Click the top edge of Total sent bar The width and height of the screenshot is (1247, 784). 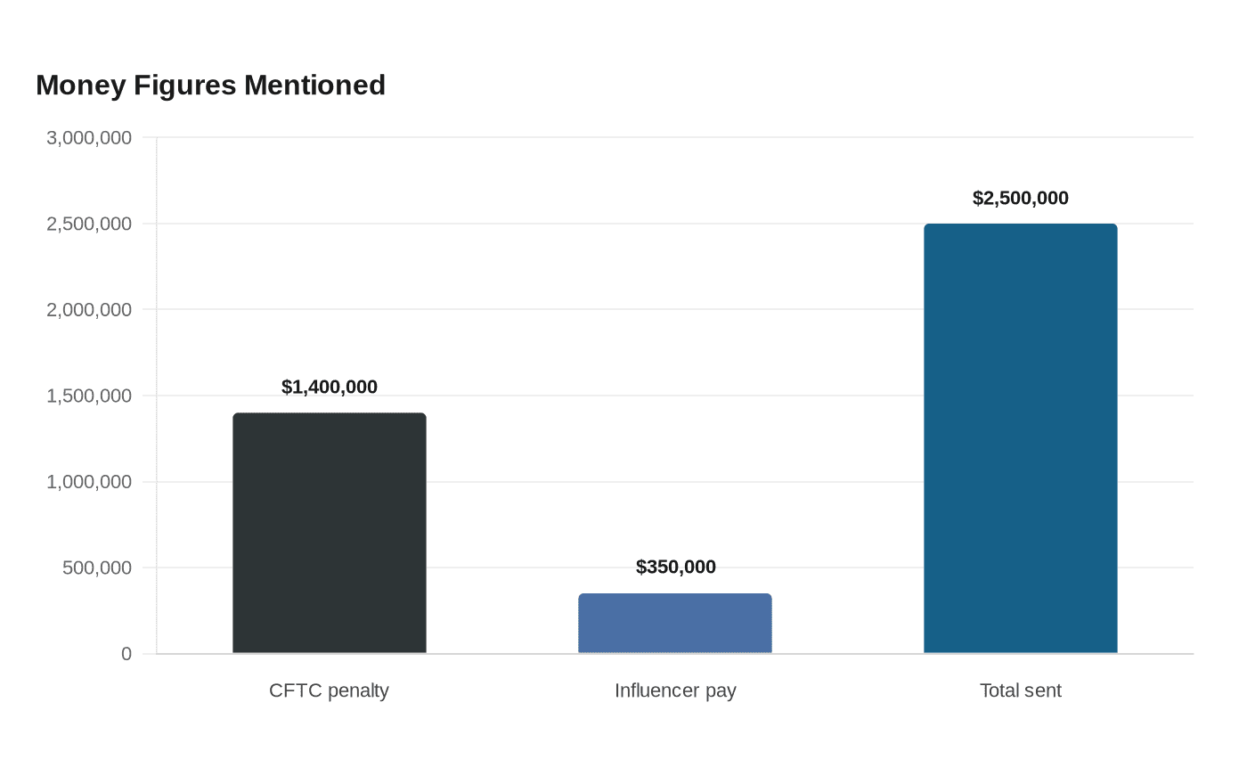(x=1021, y=225)
